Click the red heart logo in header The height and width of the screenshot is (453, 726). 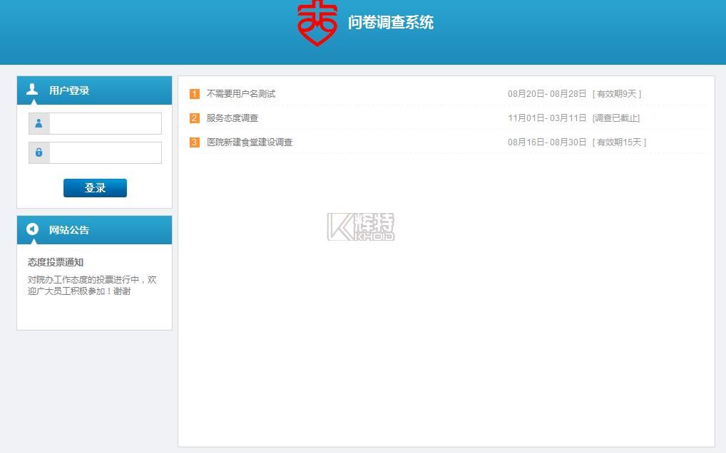(317, 23)
